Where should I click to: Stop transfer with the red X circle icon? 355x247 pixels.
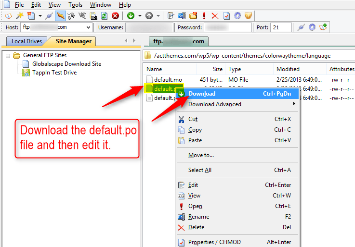[x=116, y=16]
